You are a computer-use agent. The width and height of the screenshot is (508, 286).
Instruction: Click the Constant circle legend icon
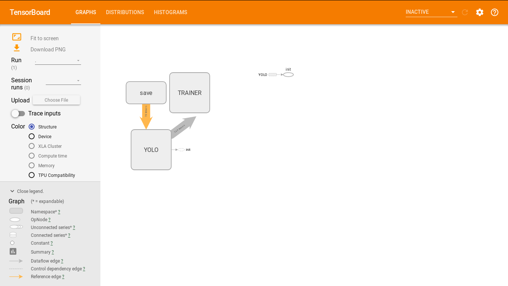coord(12,243)
